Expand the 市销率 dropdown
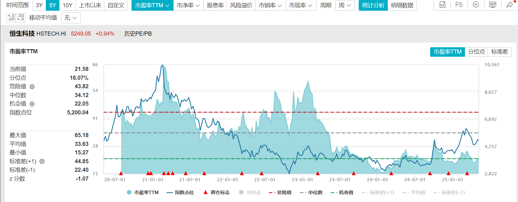The image size is (518, 202). (271, 5)
